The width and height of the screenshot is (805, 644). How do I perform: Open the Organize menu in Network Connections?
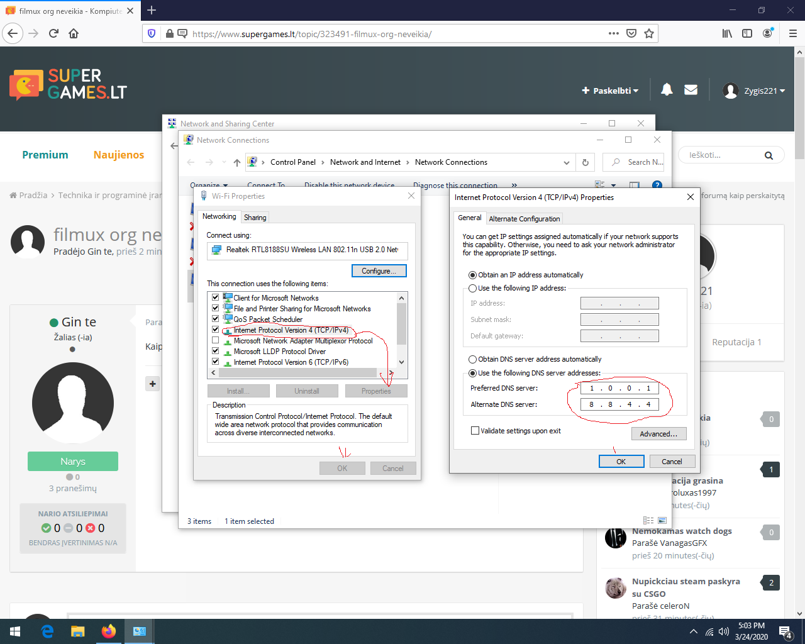208,185
